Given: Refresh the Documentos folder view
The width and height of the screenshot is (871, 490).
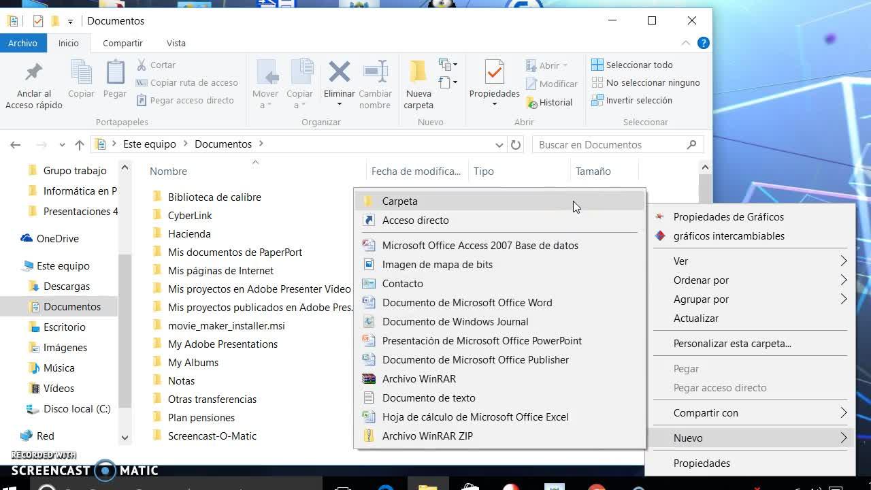Looking at the screenshot, I should tap(516, 144).
